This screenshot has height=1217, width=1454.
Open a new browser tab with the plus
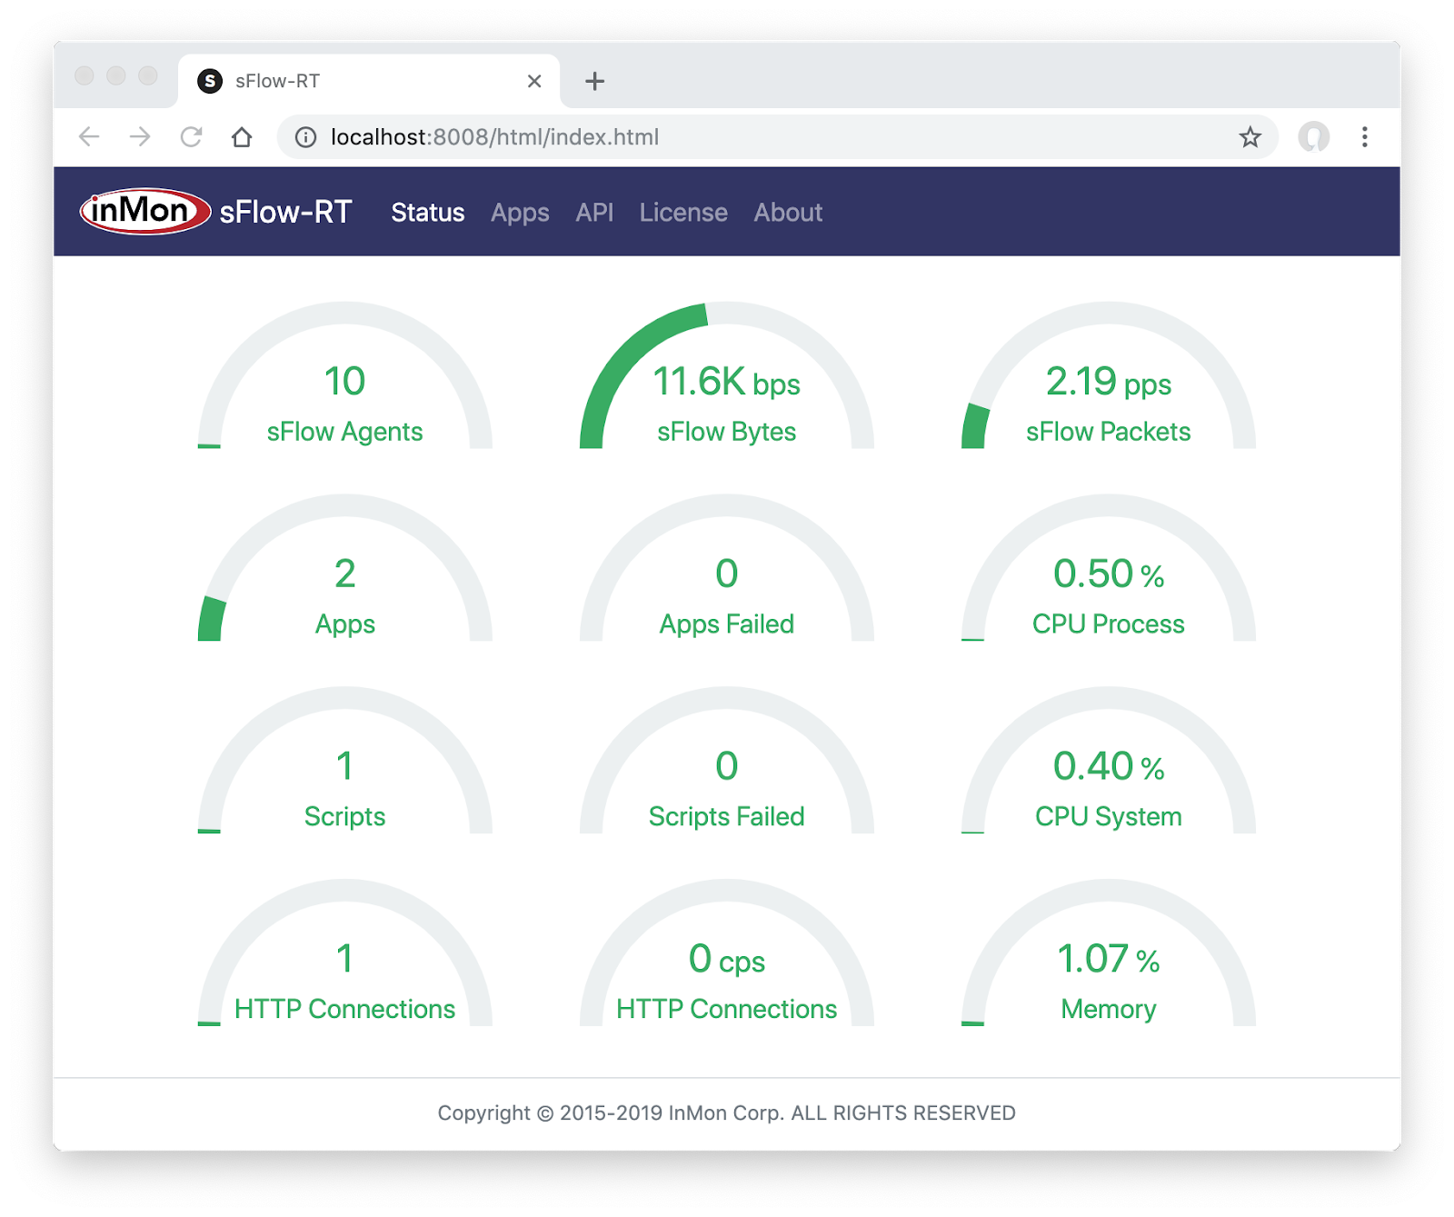pos(594,81)
